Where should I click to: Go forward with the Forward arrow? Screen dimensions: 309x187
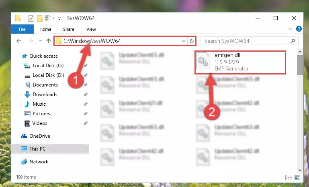coord(31,41)
